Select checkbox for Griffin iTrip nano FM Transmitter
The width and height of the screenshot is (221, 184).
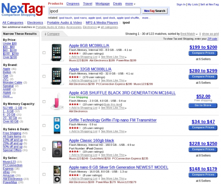click(x=44, y=125)
